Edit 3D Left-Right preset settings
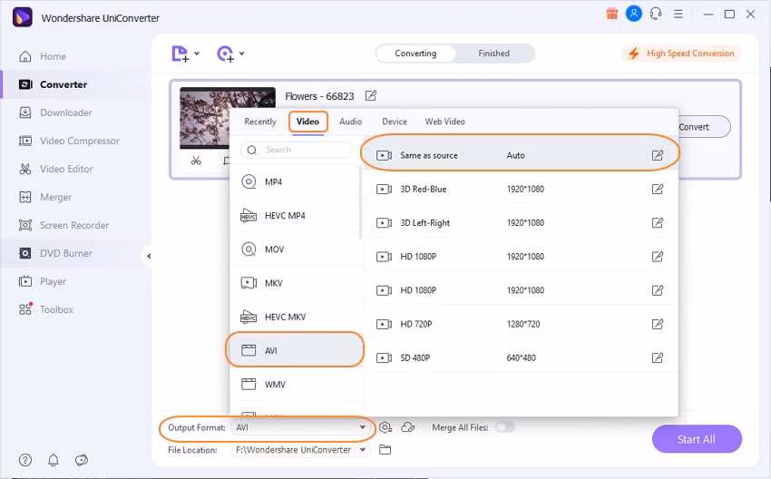Image resolution: width=771 pixels, height=479 pixels. [657, 223]
